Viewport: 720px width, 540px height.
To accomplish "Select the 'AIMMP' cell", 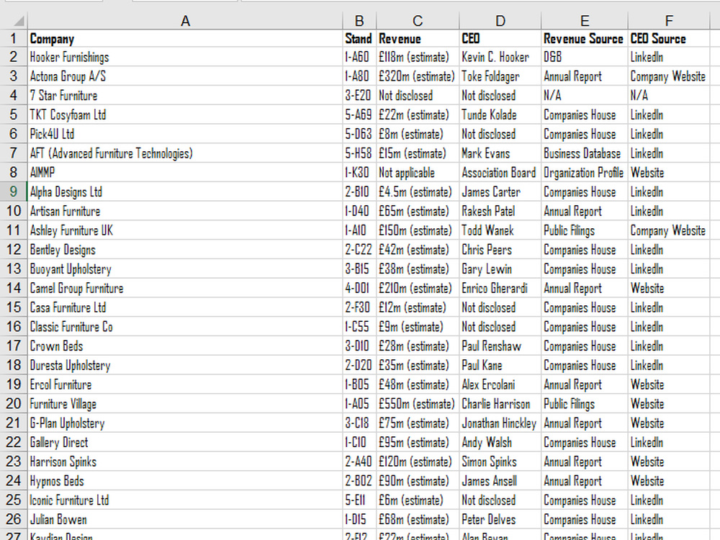I will (185, 173).
